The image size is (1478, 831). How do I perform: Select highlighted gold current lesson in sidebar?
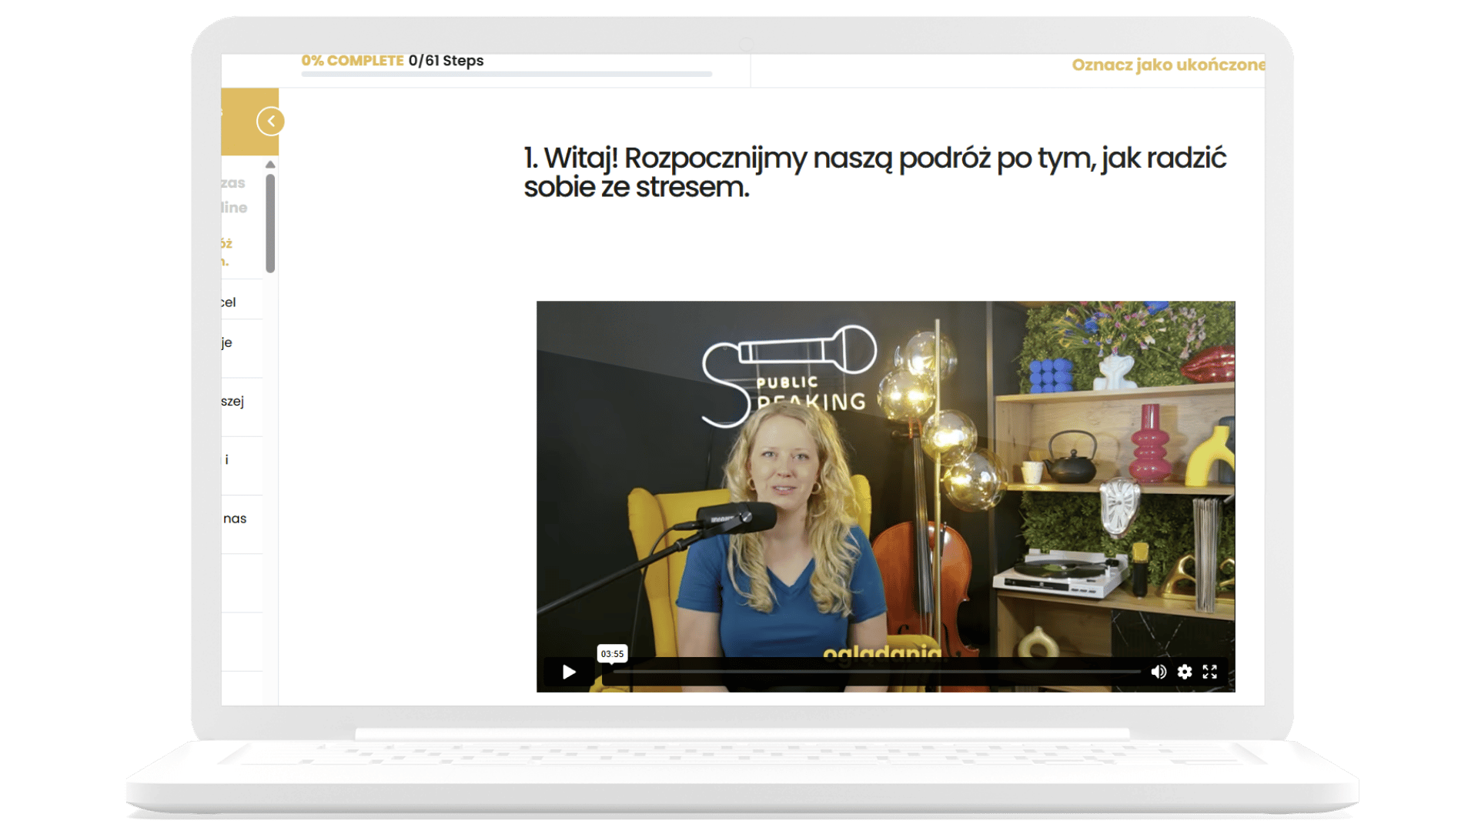coord(226,252)
